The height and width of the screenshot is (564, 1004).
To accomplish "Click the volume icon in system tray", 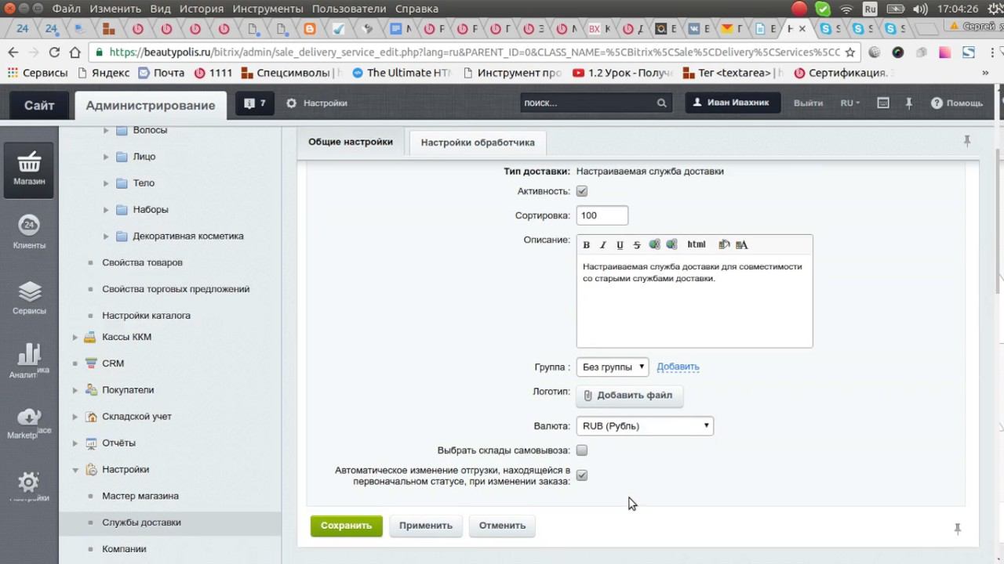I will (x=921, y=9).
